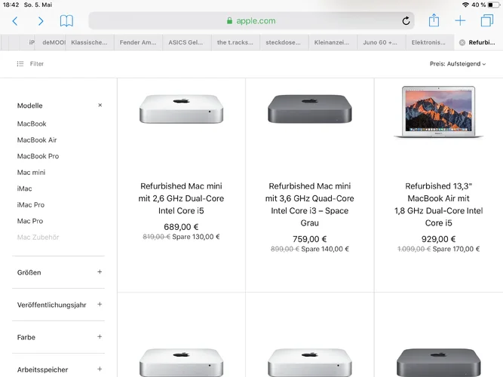This screenshot has width=503, height=377.
Task: Check the Wi-Fi status icon
Action: point(465,5)
